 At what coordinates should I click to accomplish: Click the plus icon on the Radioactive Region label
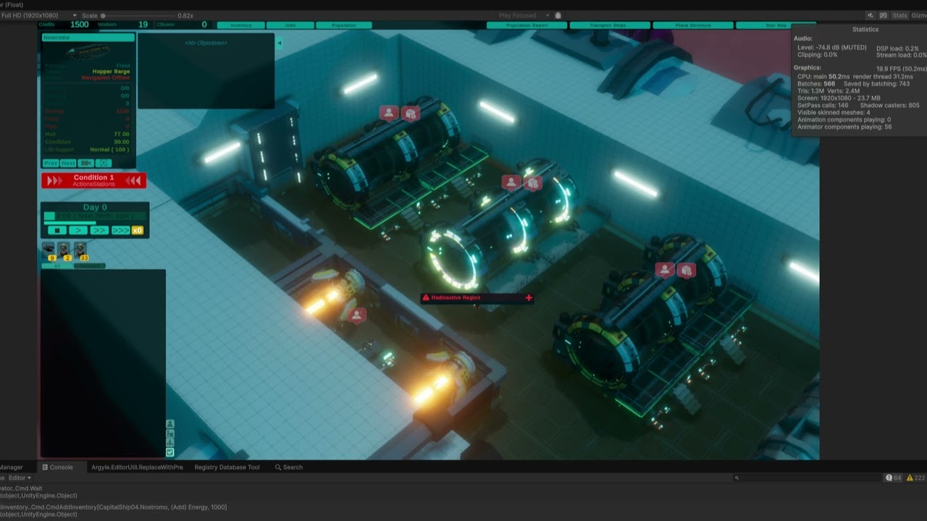pyautogui.click(x=529, y=297)
